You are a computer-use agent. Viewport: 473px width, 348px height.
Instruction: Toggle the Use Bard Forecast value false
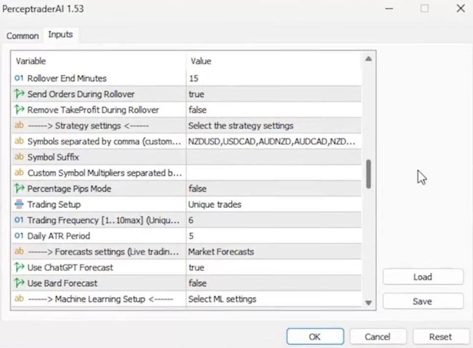tap(274, 283)
